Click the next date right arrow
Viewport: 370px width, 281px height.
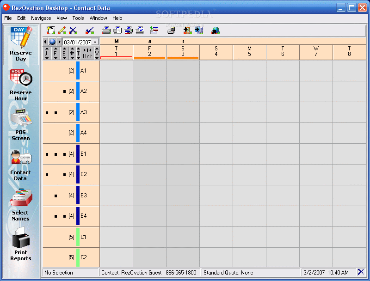coord(60,42)
